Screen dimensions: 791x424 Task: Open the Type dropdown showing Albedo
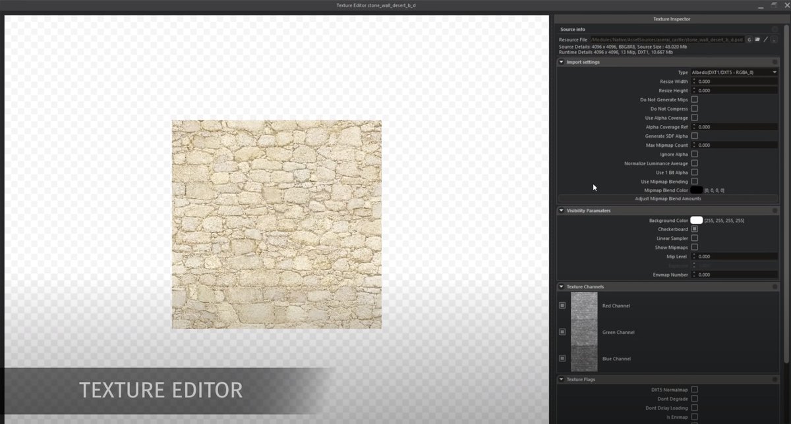734,72
